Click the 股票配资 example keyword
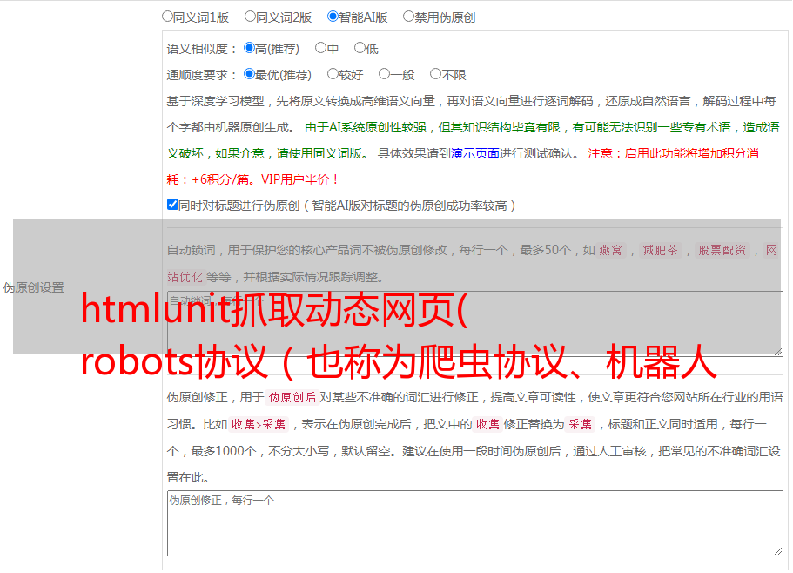 click(x=722, y=250)
